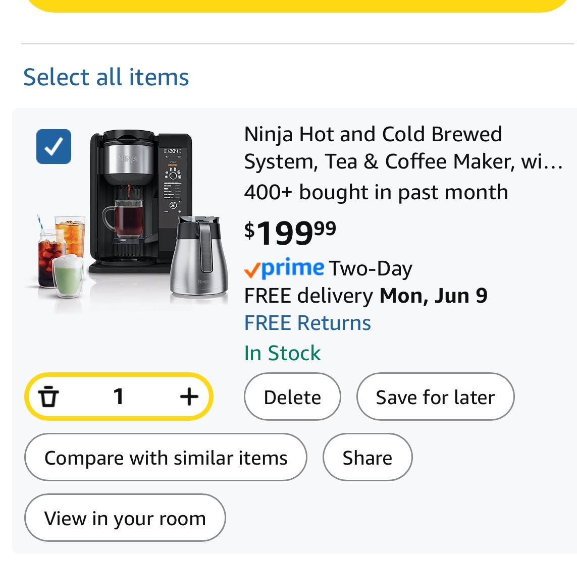Click the $199.99 price
577x564 pixels.
[290, 233]
